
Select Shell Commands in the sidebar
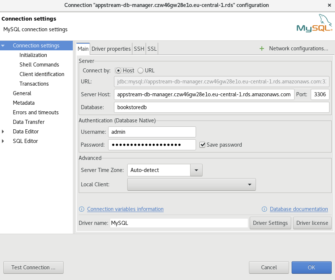click(39, 64)
